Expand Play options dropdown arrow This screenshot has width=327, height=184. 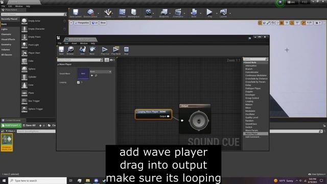click(x=217, y=14)
